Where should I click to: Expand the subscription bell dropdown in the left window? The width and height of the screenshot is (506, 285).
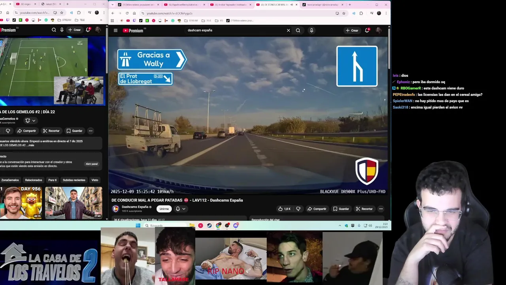(30, 120)
